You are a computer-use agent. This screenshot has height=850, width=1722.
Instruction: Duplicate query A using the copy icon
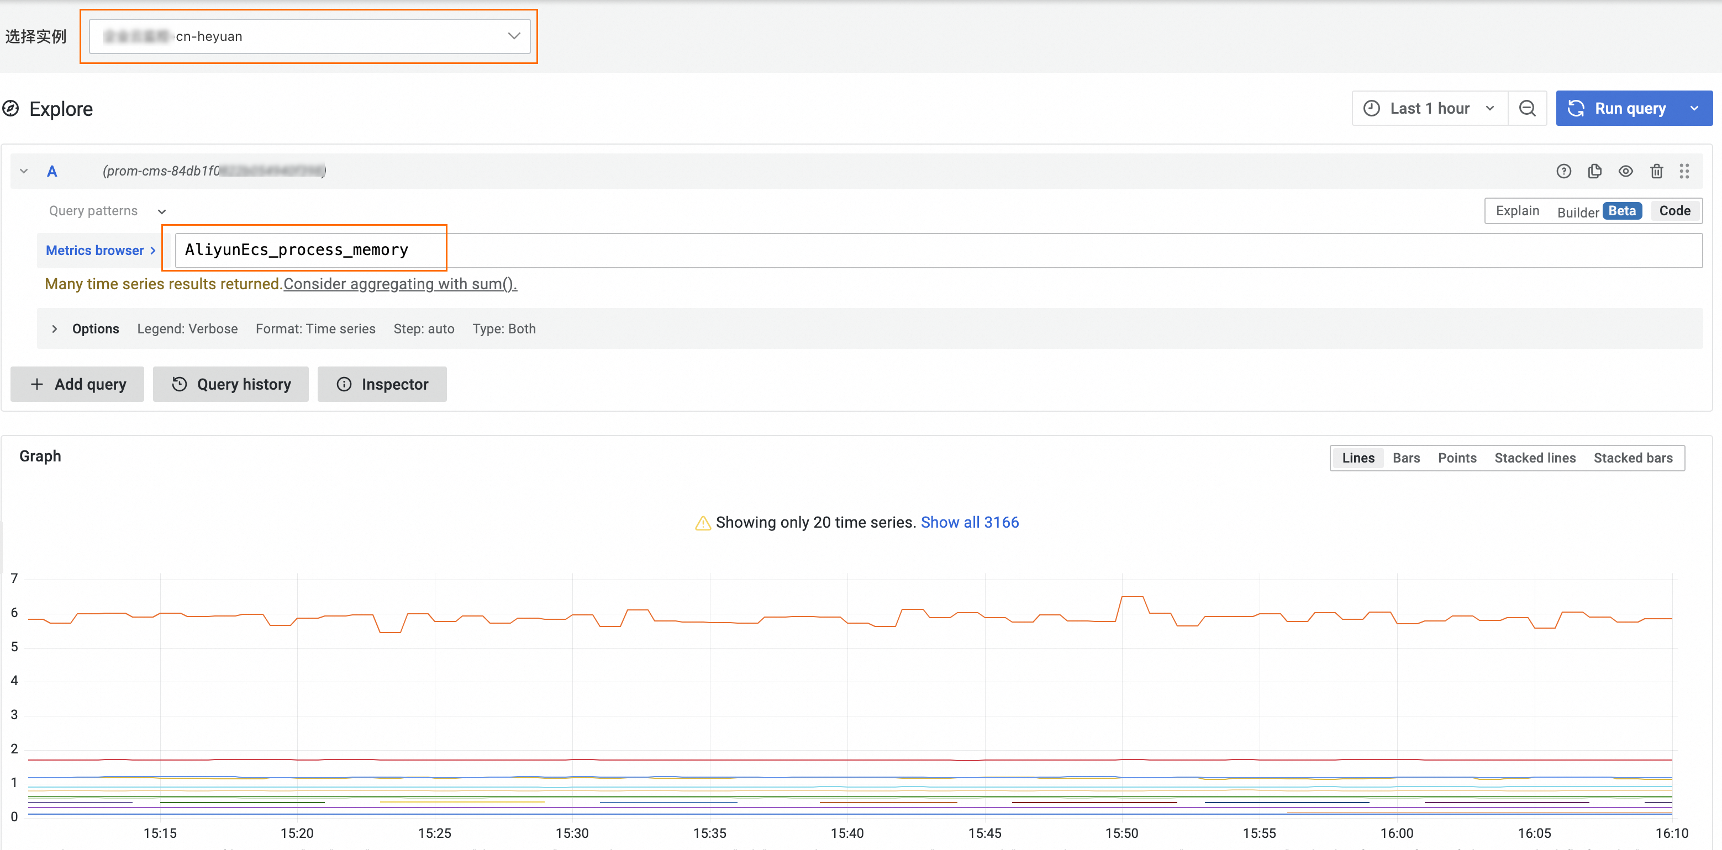pos(1595,171)
